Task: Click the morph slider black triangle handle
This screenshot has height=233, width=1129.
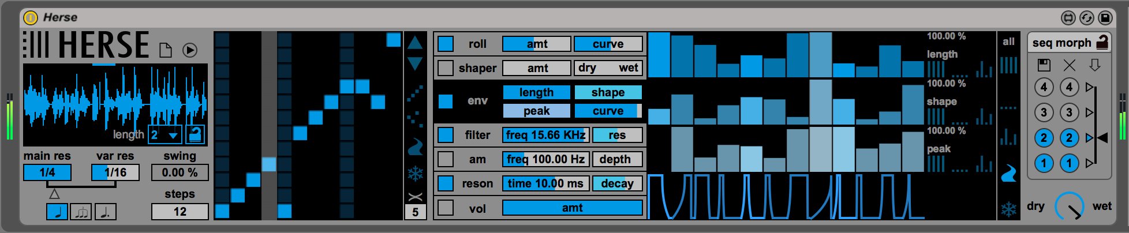Action: click(1102, 138)
